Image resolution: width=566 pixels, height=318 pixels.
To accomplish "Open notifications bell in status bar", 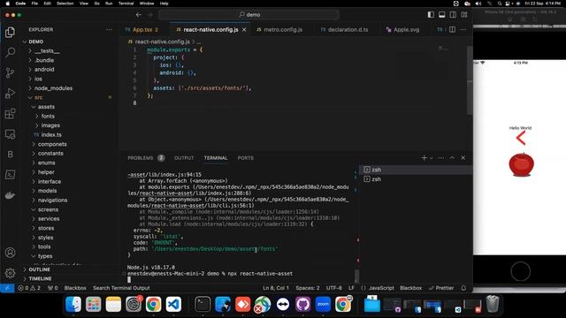I will point(463,288).
